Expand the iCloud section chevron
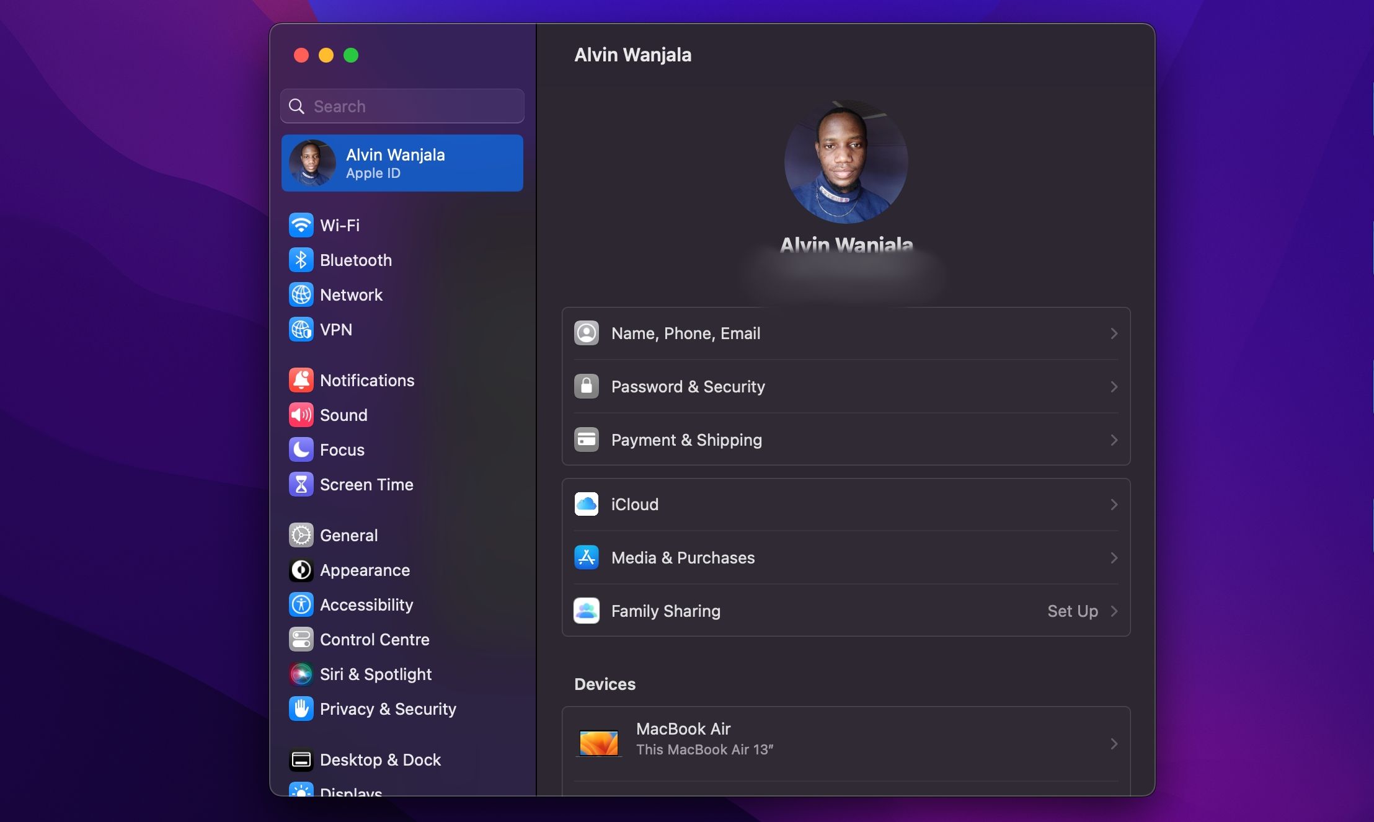1374x822 pixels. [1114, 504]
